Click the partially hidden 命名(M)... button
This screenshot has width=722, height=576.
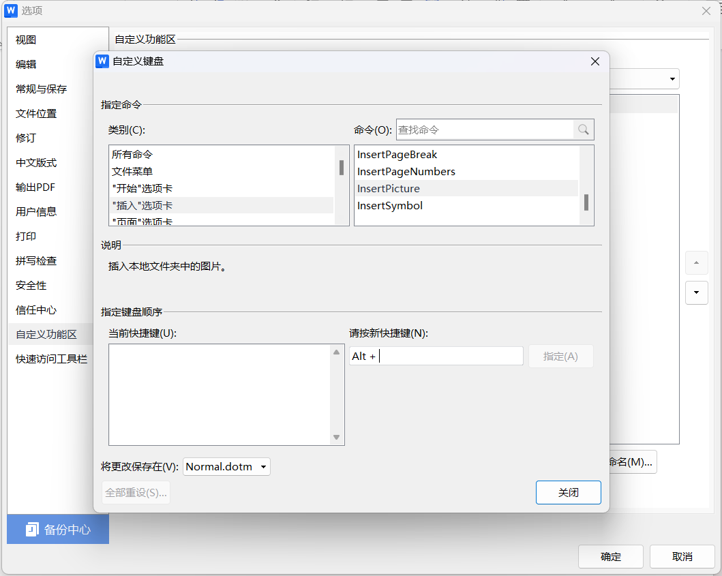coord(633,461)
